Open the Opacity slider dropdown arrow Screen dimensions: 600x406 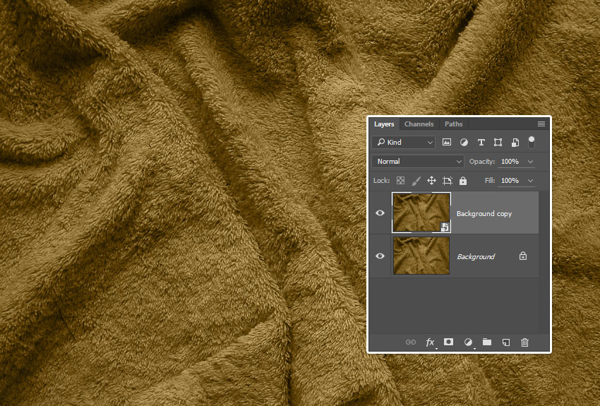(531, 162)
